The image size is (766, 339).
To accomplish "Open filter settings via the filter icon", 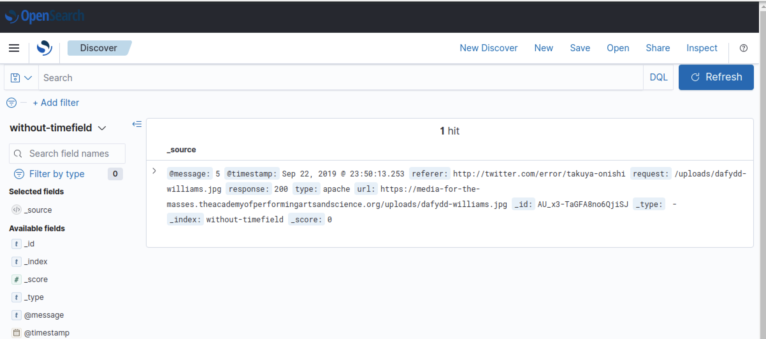I will [x=11, y=102].
